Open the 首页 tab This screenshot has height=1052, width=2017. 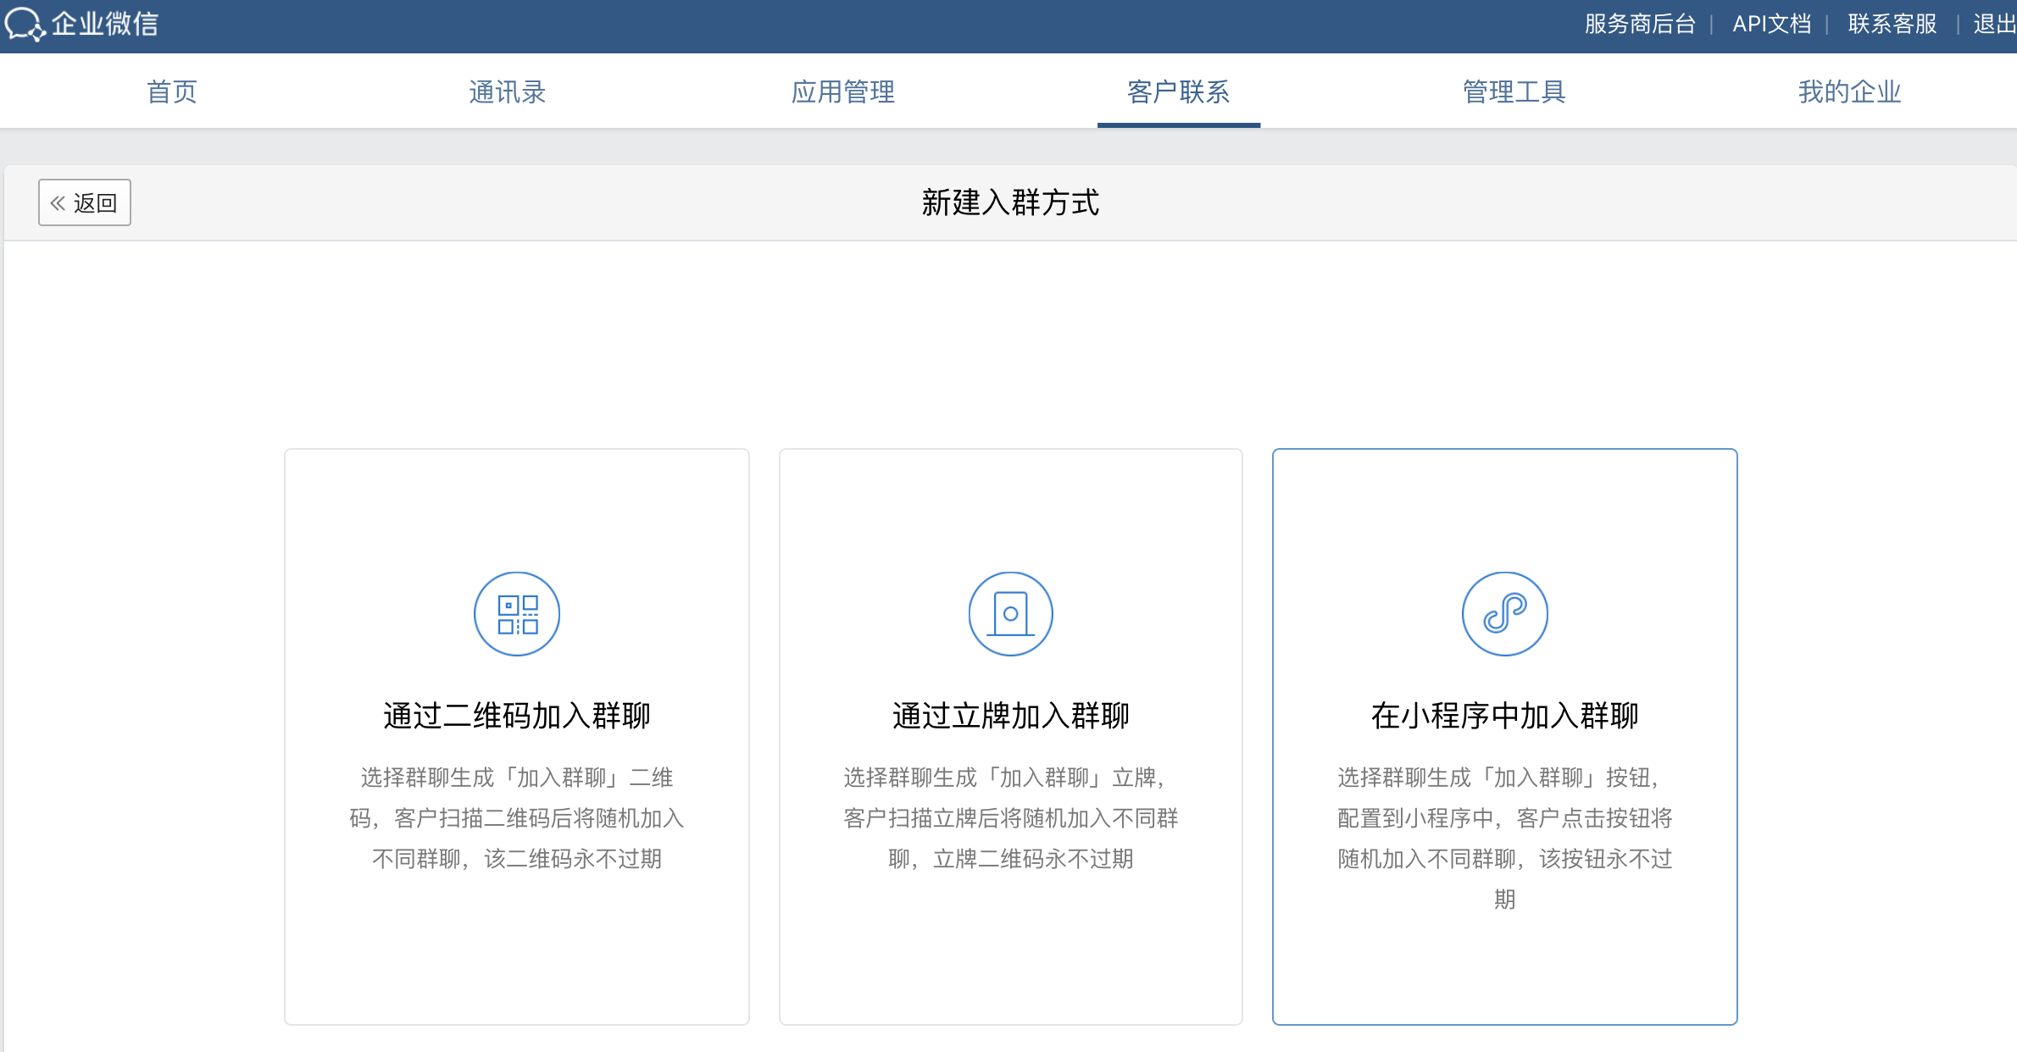172,91
